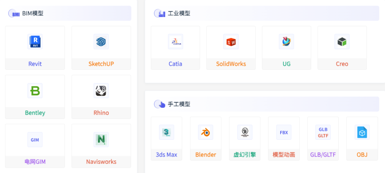Click the SketchUP logo icon

(101, 41)
